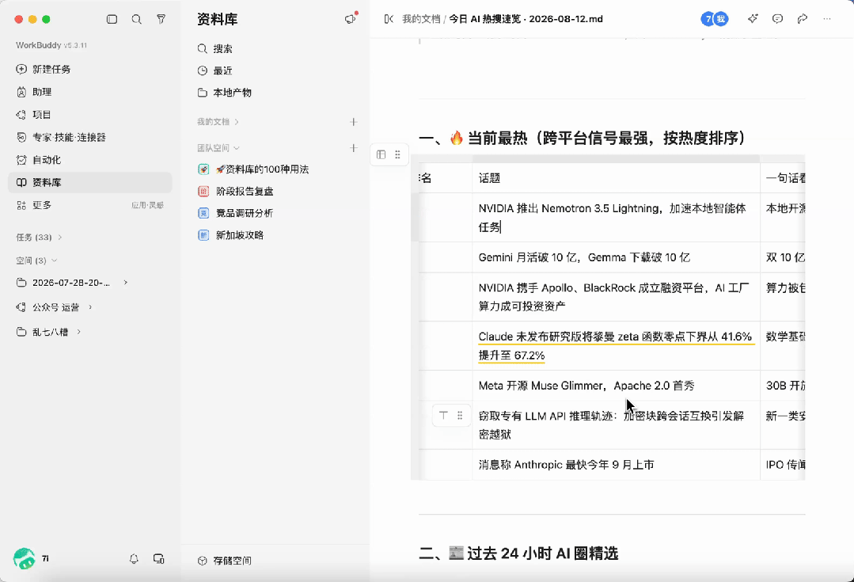Expand the 乱七八糟 folder chevron

[x=79, y=332]
